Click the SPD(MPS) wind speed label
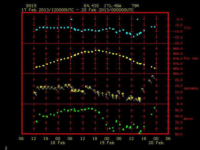Screen dimensions: 200x150 point(191,88)
